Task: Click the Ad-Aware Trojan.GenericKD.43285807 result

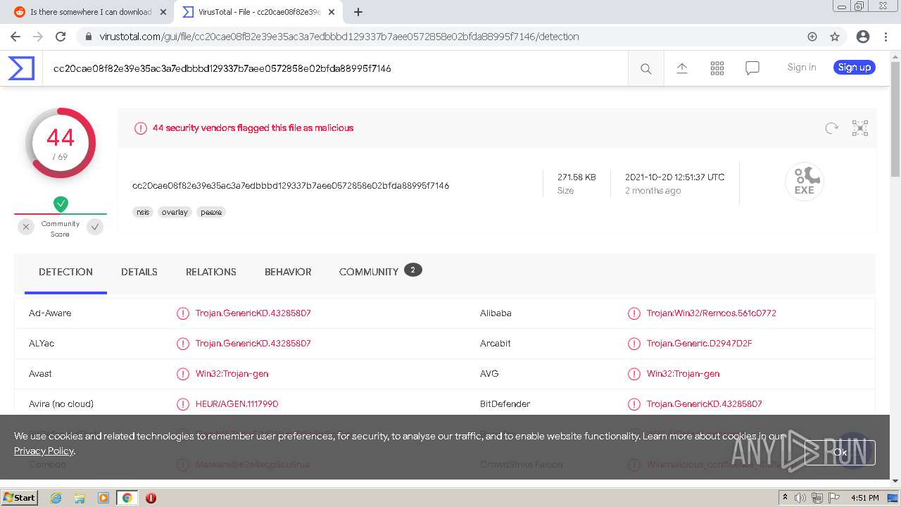Action: pyautogui.click(x=253, y=313)
